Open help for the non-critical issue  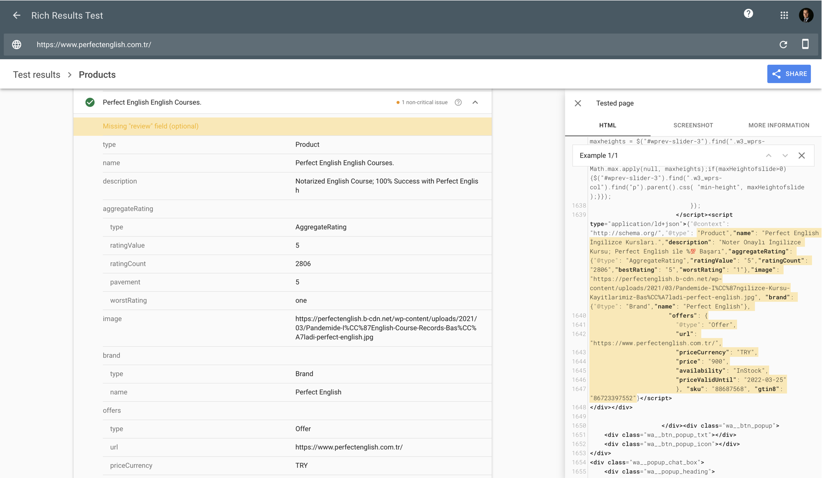pyautogui.click(x=458, y=102)
